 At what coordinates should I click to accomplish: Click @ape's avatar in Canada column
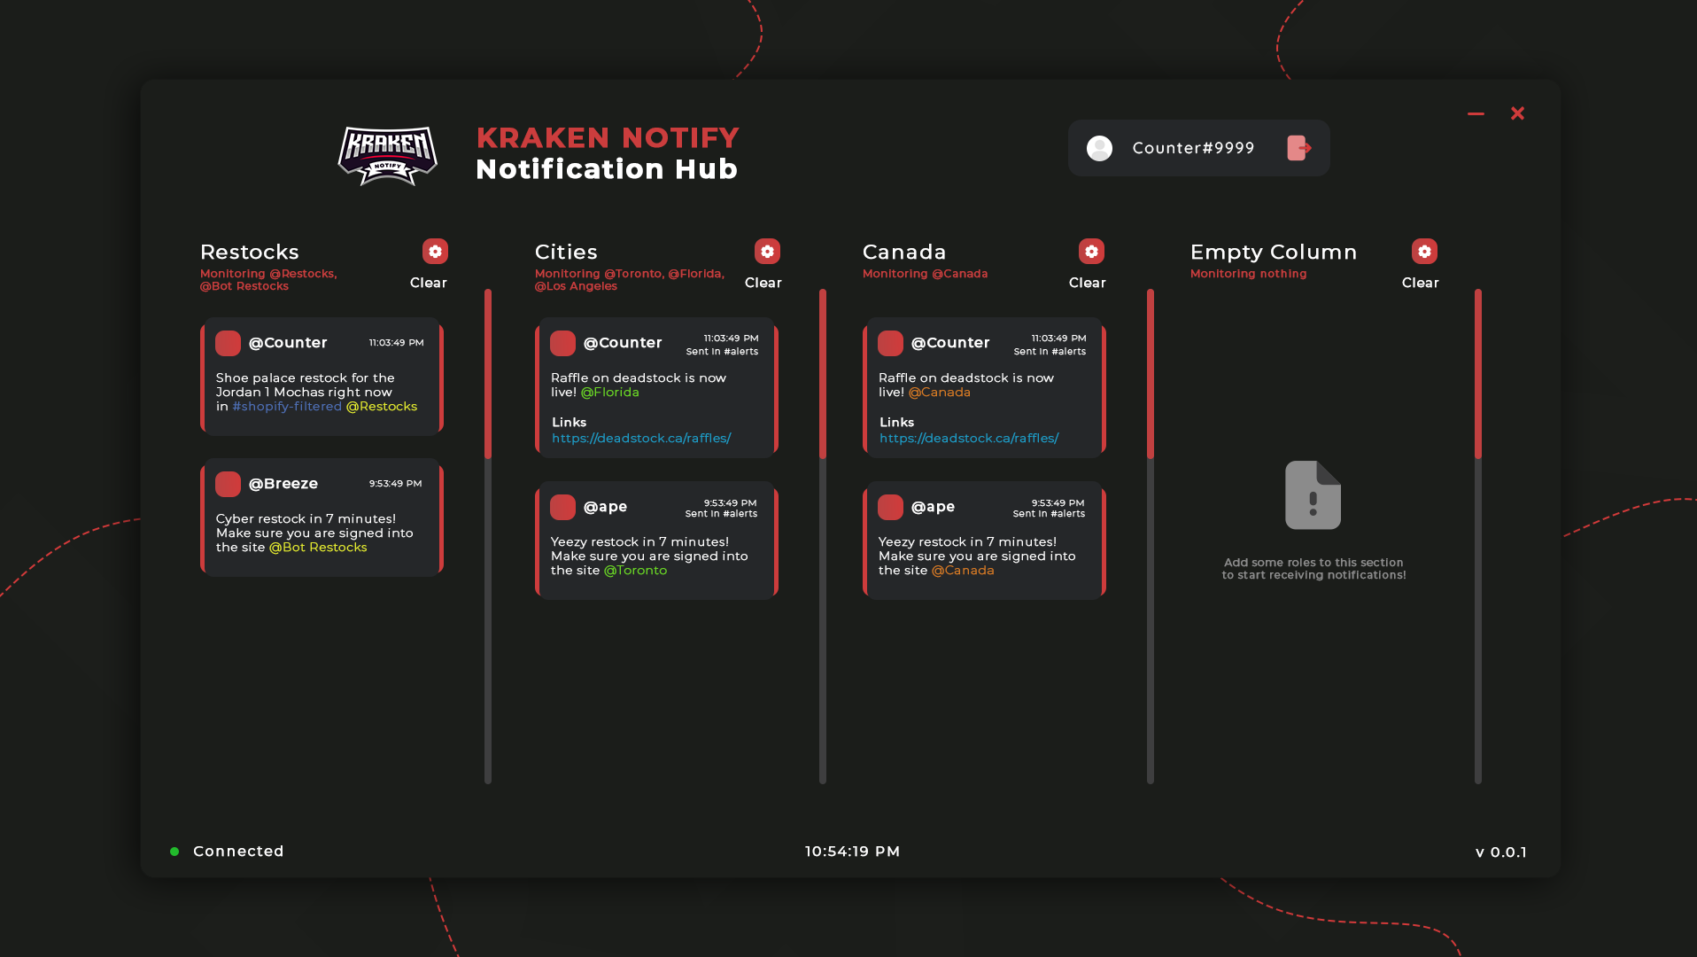tap(890, 507)
